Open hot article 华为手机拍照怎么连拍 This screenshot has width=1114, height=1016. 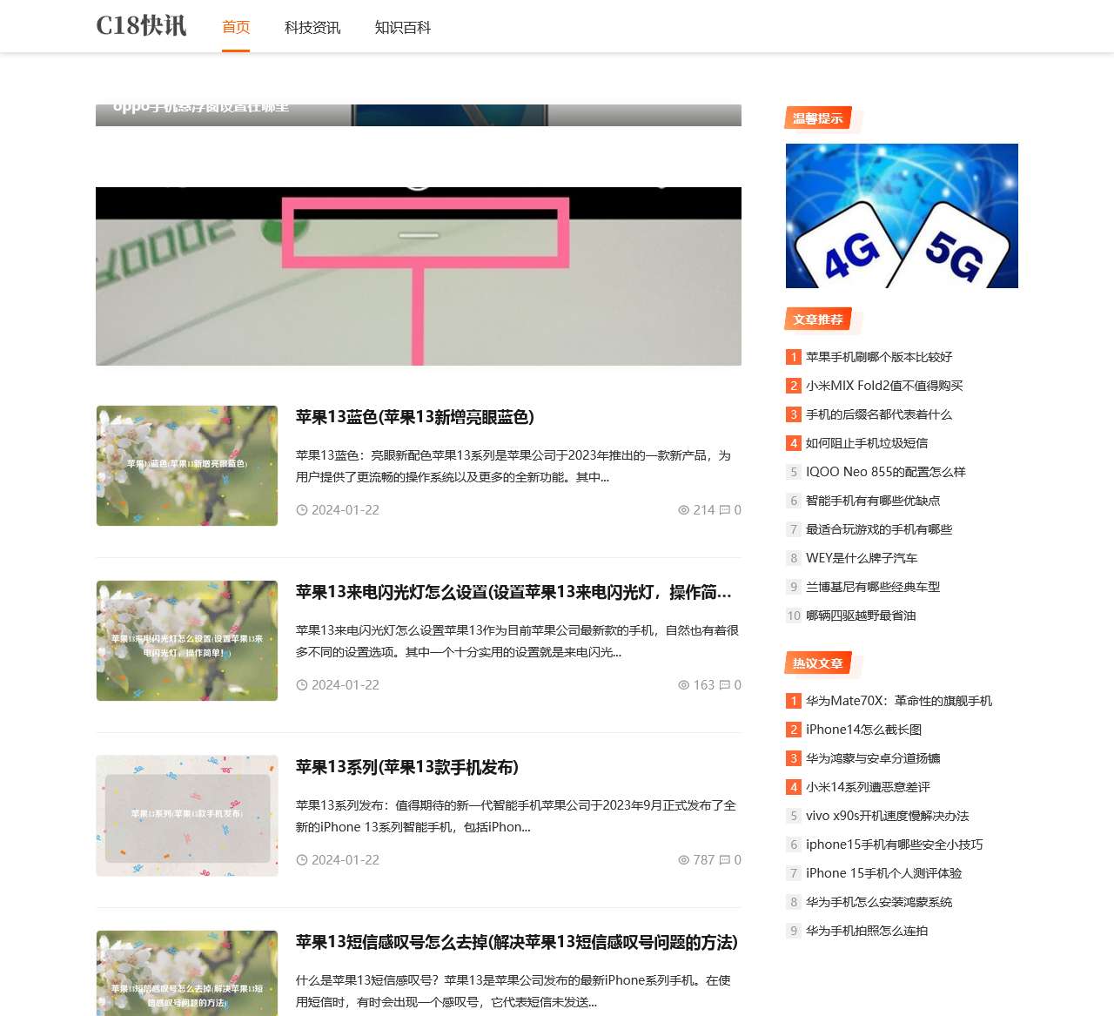click(867, 931)
